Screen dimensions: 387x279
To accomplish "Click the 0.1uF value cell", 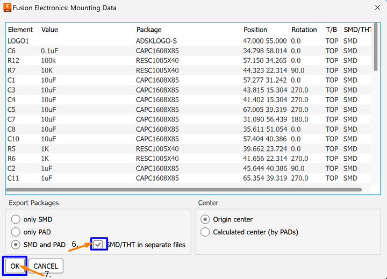I will [49, 51].
